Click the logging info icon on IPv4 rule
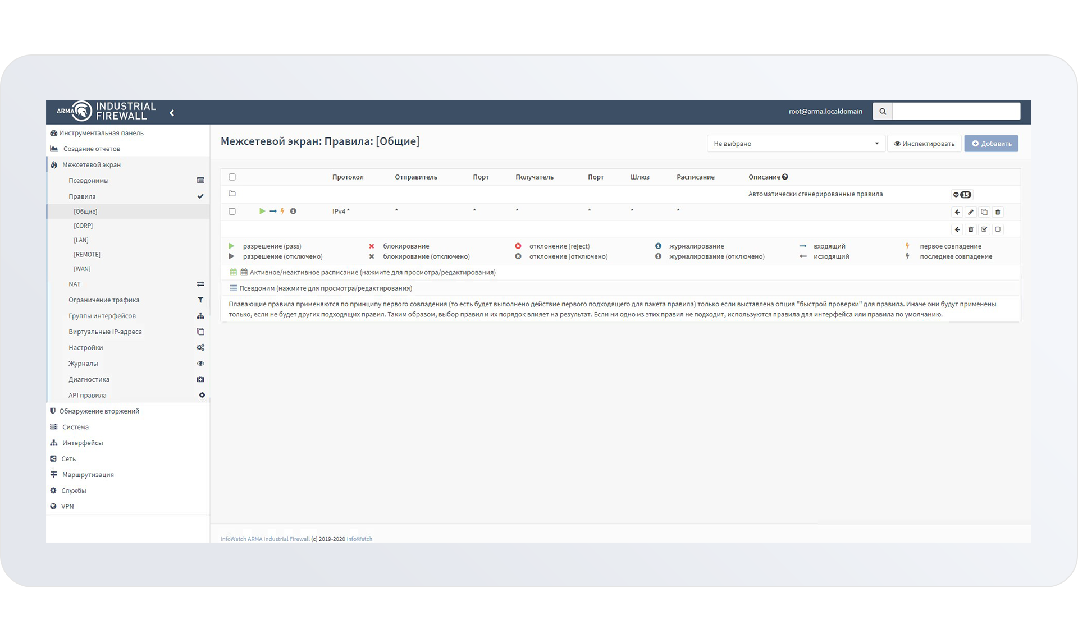This screenshot has width=1078, height=643. pyautogui.click(x=293, y=211)
